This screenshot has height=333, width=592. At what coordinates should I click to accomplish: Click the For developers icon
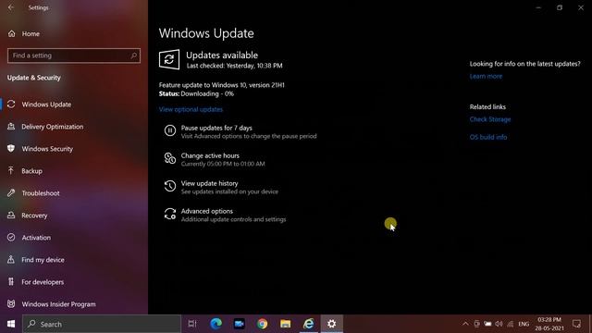[11, 281]
